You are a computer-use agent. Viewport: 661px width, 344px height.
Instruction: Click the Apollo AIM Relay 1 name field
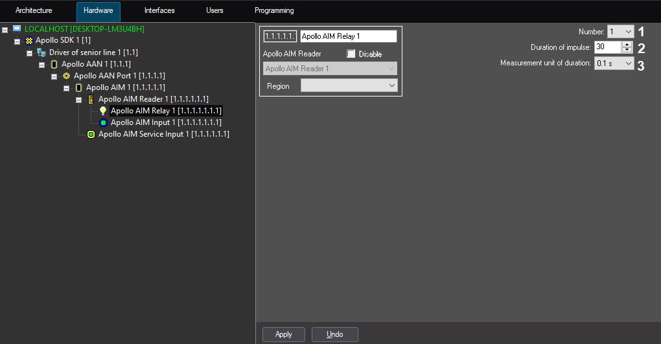click(348, 36)
